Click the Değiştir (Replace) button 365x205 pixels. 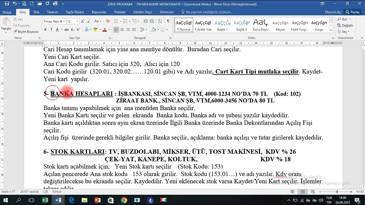(345, 25)
